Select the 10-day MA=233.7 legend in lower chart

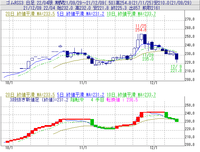tap(131, 95)
